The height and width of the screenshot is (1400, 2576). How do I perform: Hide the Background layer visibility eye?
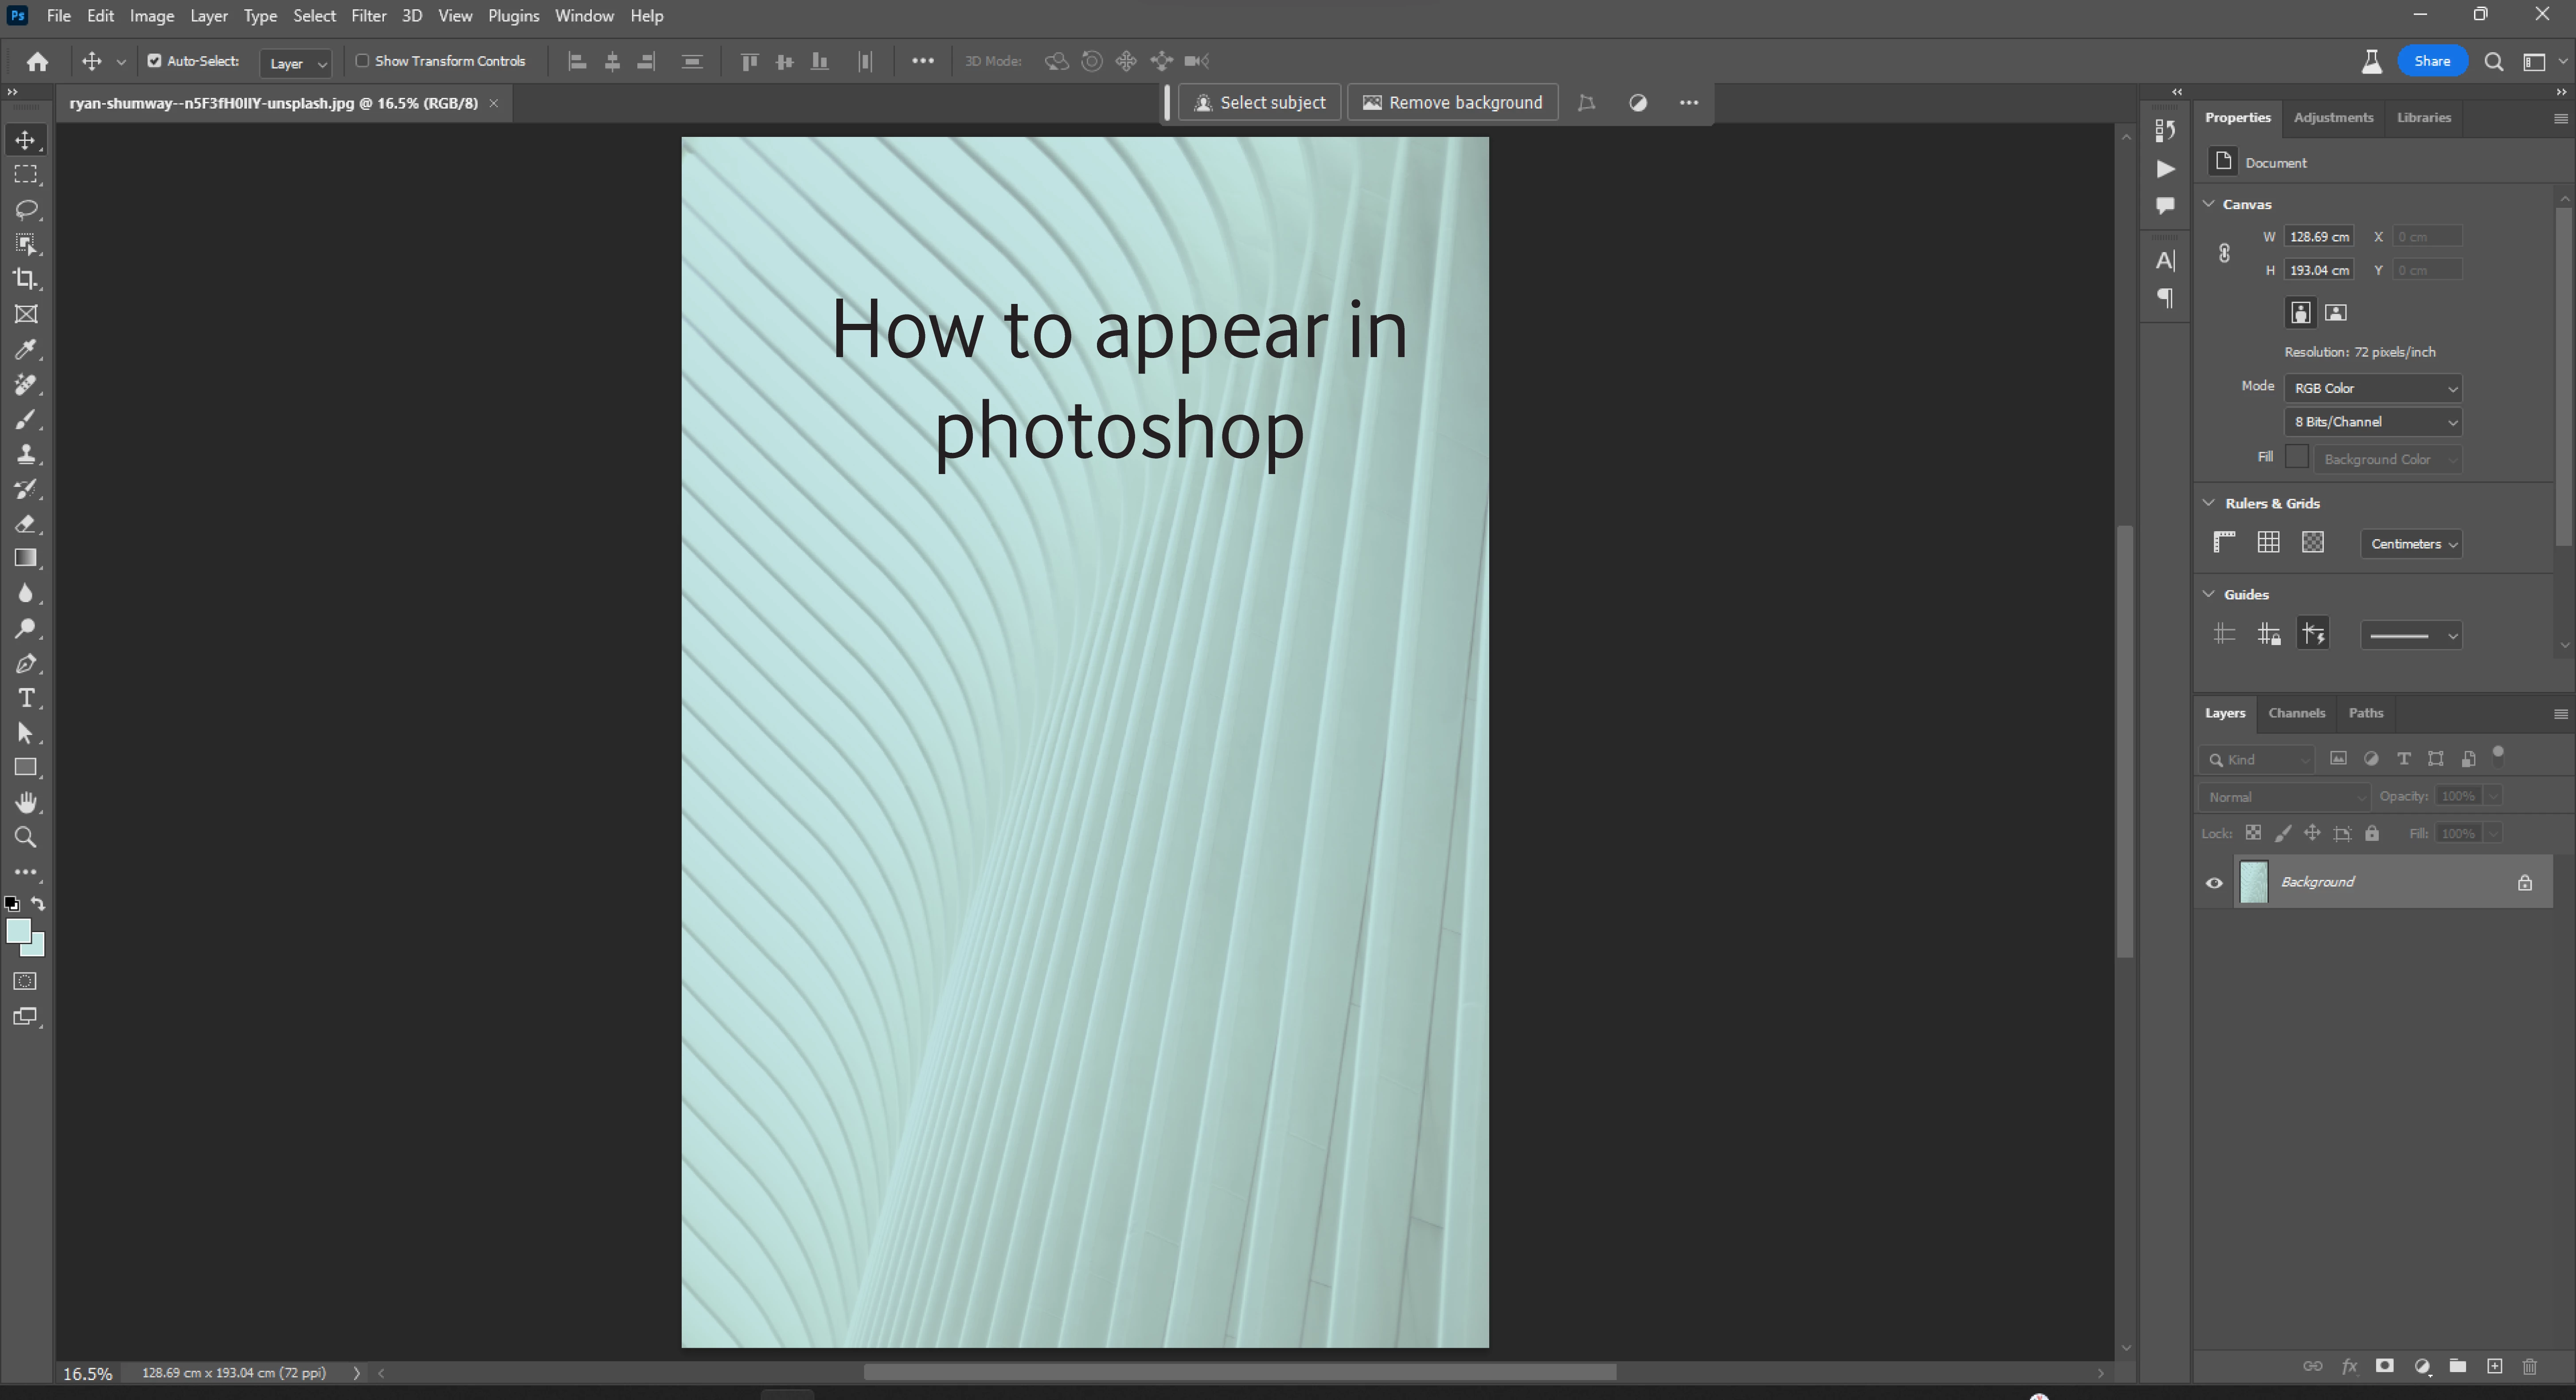2214,883
